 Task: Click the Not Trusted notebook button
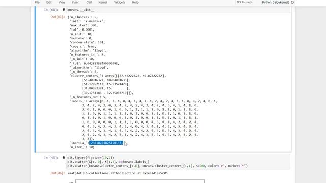(244, 2)
